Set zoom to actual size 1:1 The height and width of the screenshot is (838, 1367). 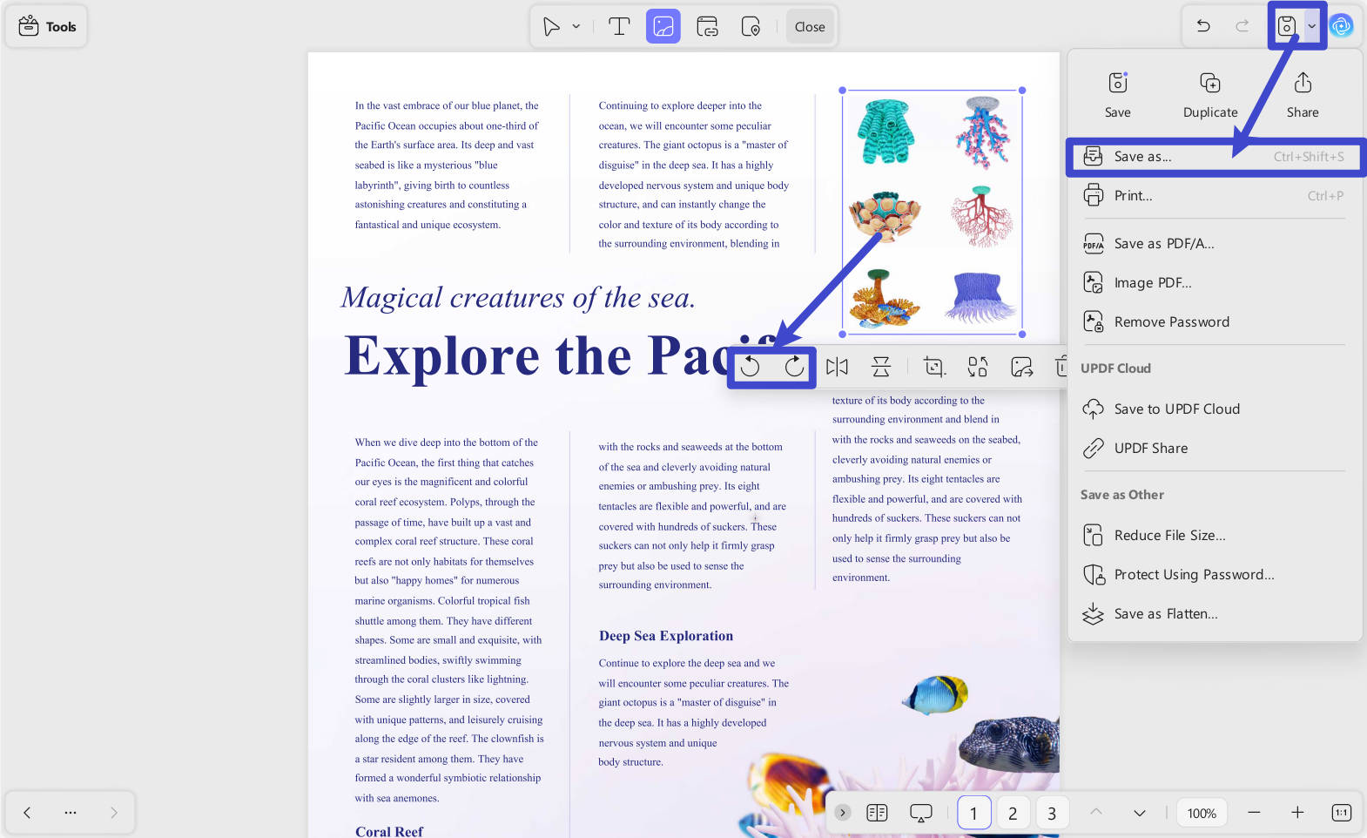point(1341,813)
